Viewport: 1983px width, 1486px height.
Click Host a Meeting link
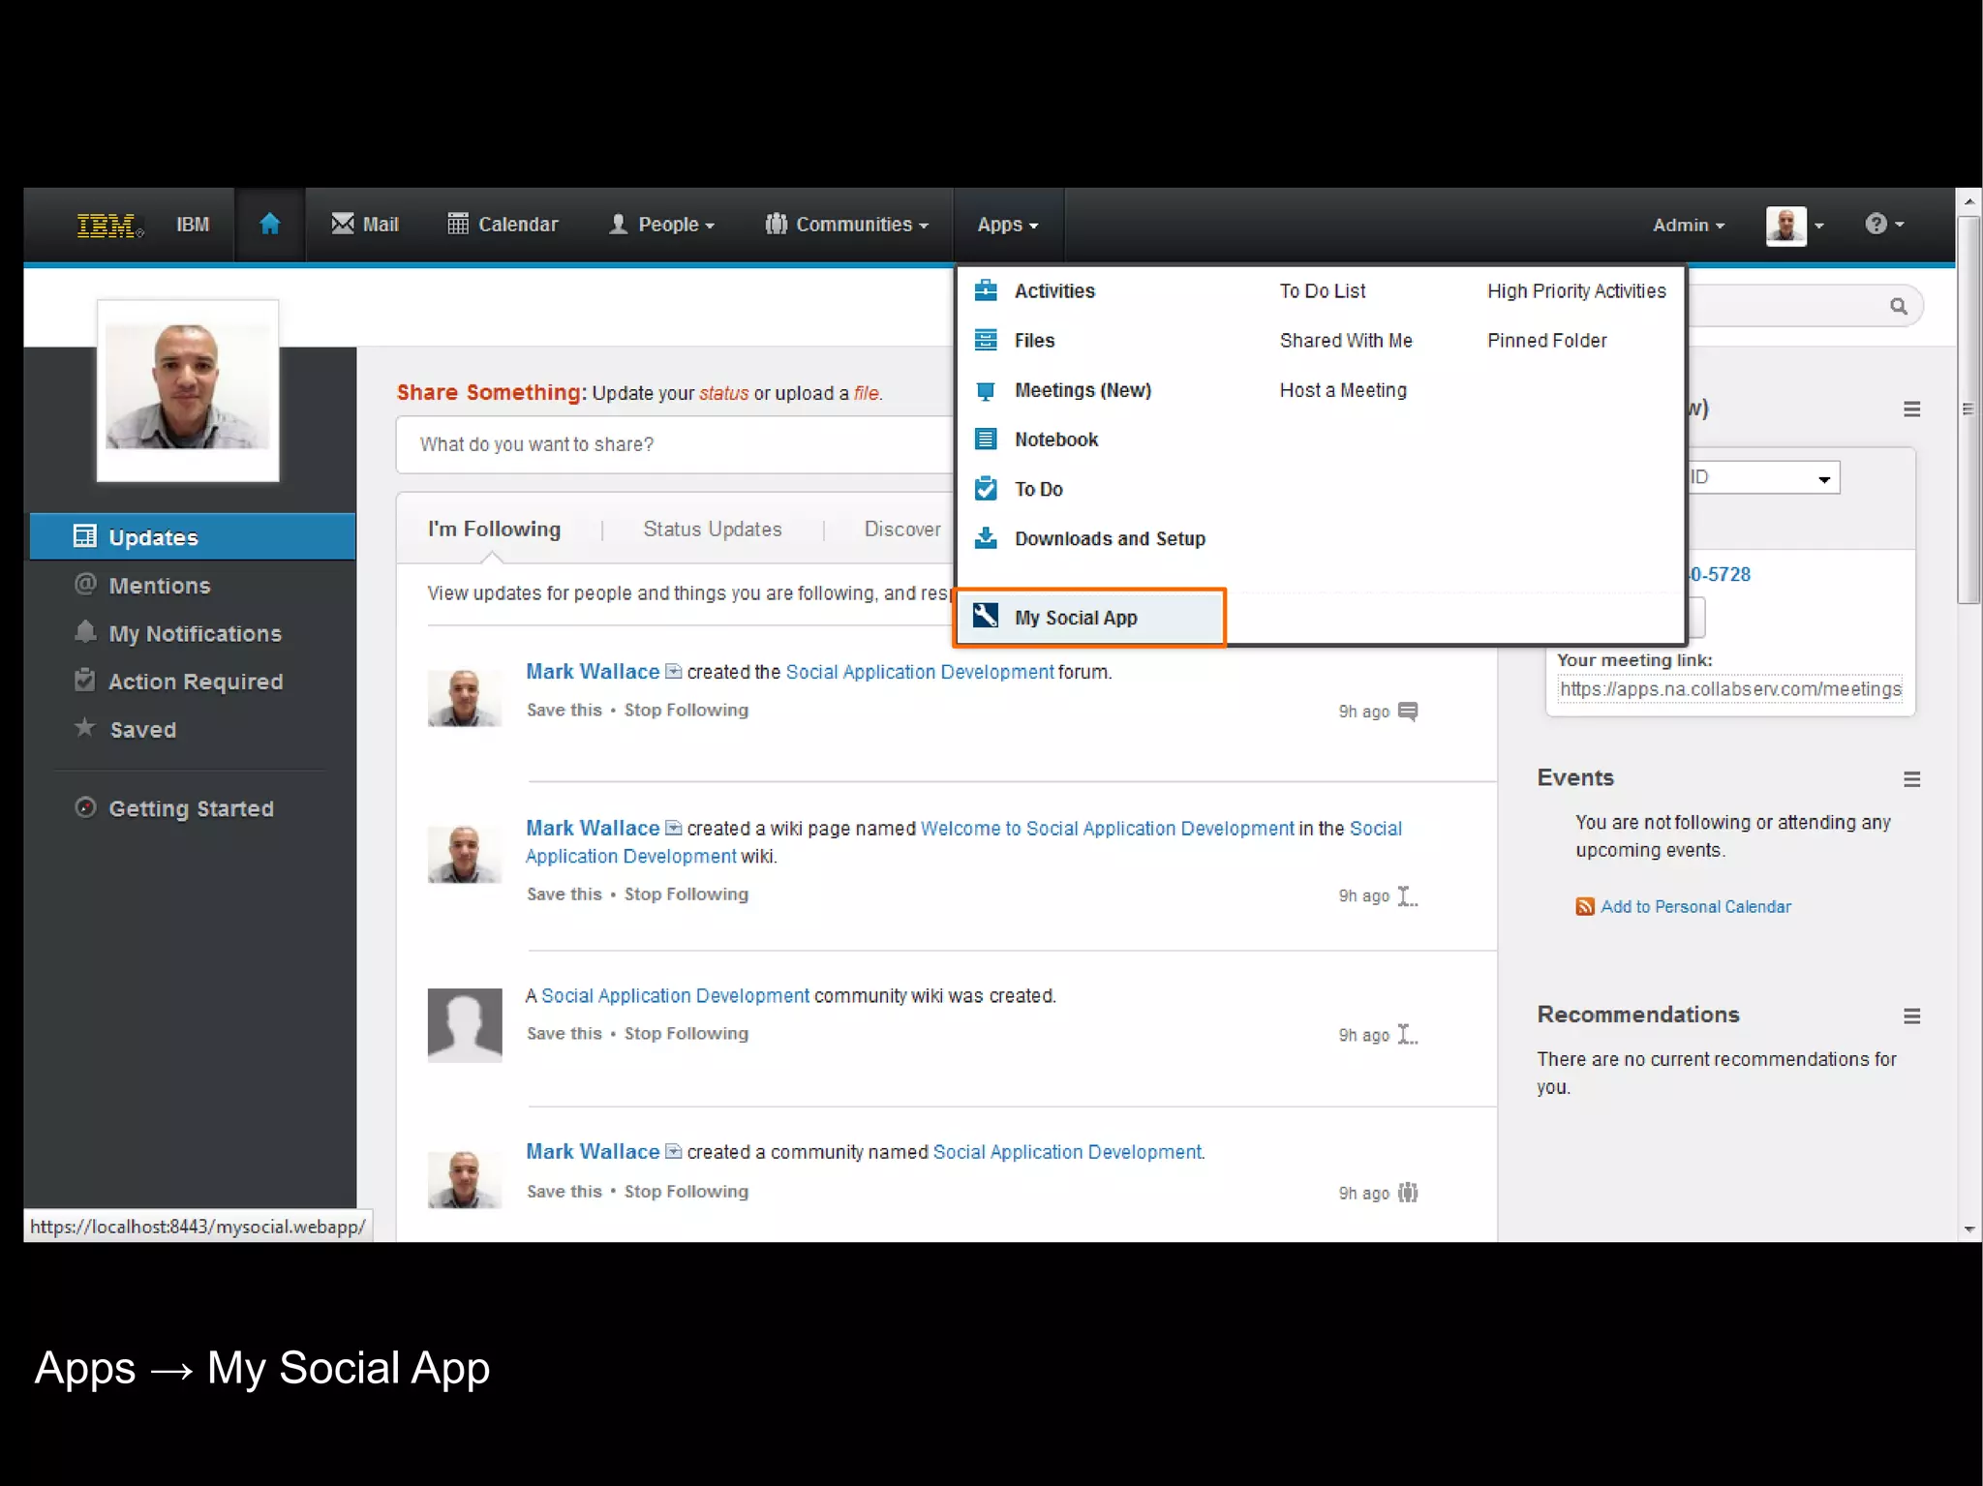pyautogui.click(x=1343, y=390)
